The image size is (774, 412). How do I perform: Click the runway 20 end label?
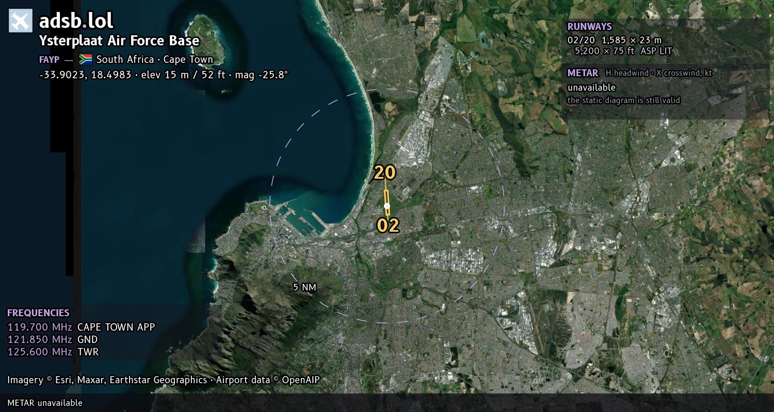385,173
